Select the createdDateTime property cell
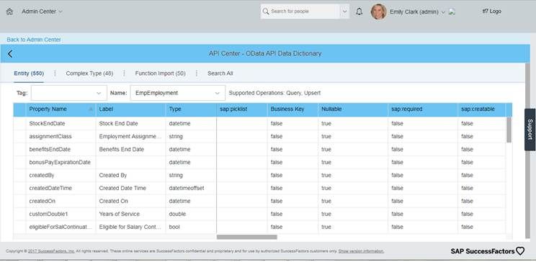The image size is (536, 262). coord(61,188)
